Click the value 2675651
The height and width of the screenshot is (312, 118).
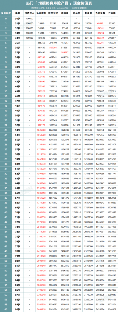112,266
